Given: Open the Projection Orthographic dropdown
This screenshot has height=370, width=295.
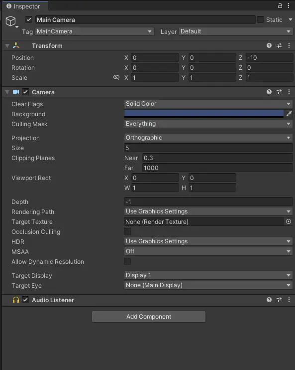Looking at the screenshot, I should 208,138.
